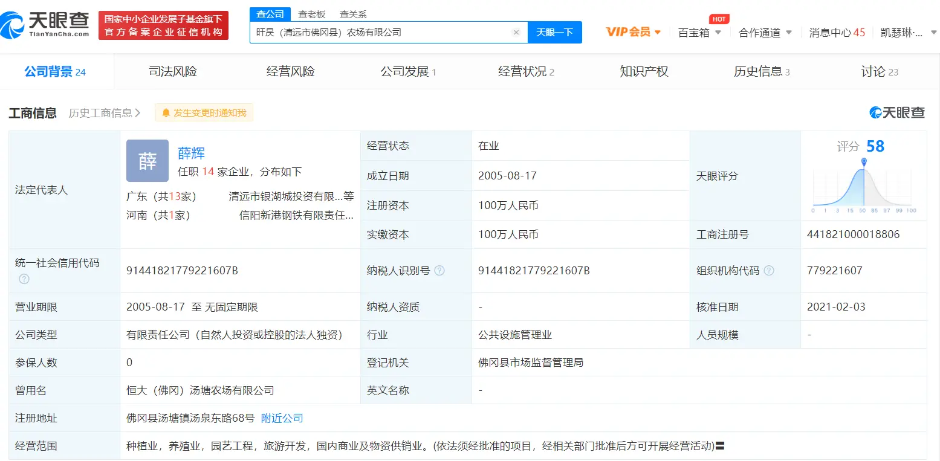Viewport: 940px width, 461px height.
Task: Open 消息中心 with 45 messages
Action: pos(837,33)
